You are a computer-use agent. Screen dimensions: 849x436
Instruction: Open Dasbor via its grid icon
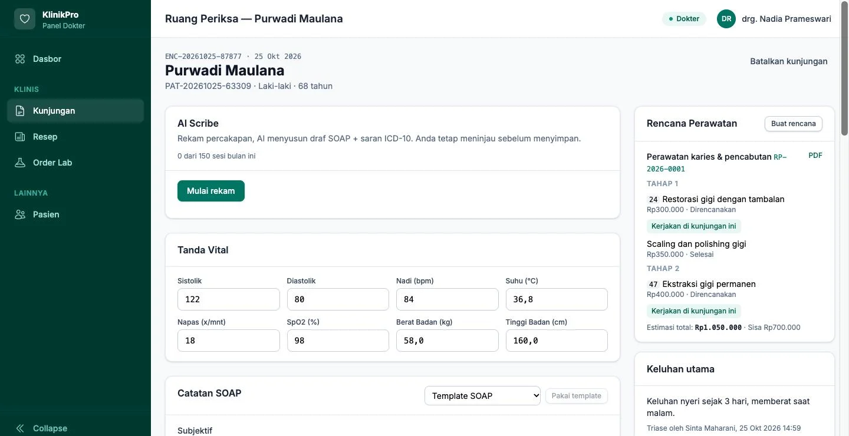(20, 59)
